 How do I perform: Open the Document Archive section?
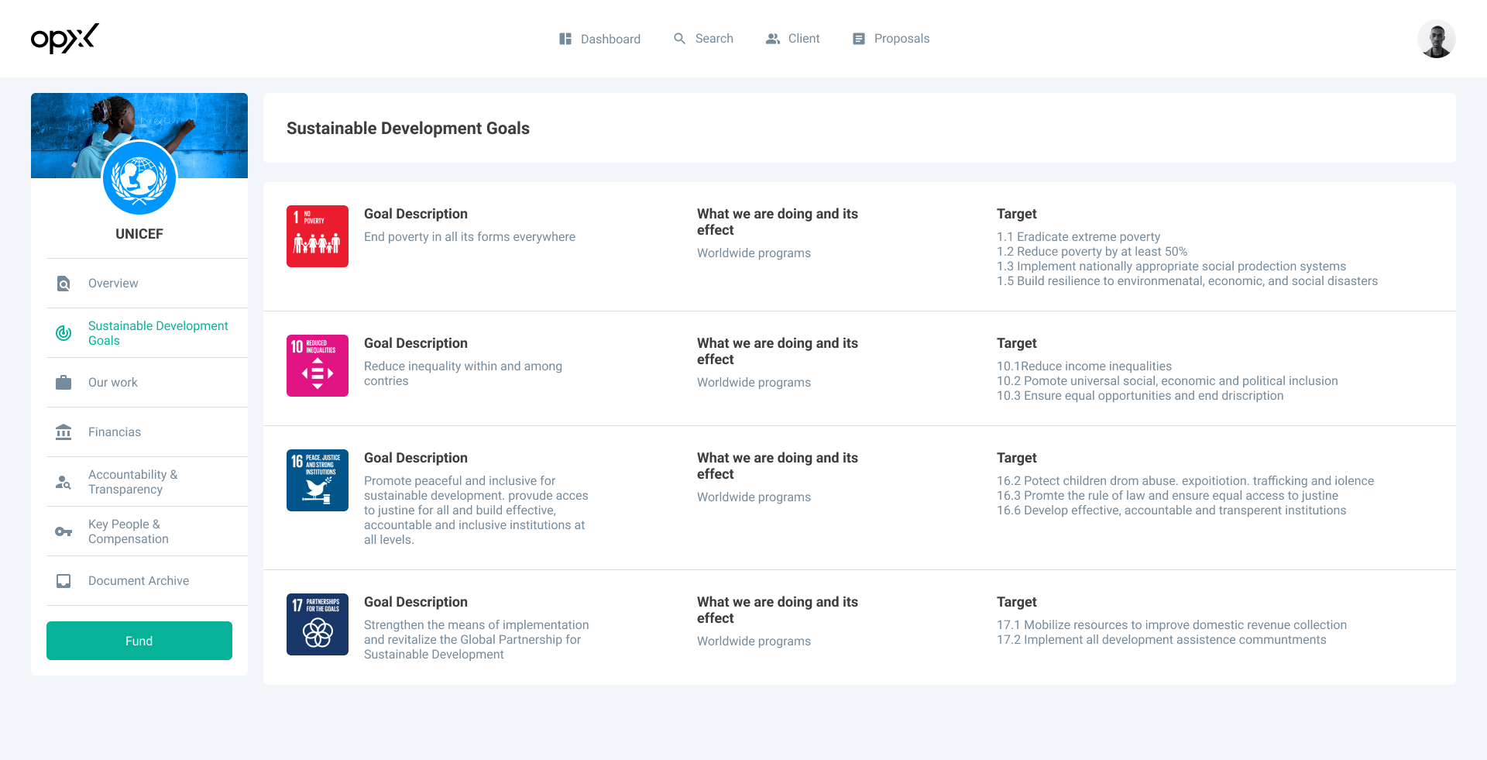(147, 581)
